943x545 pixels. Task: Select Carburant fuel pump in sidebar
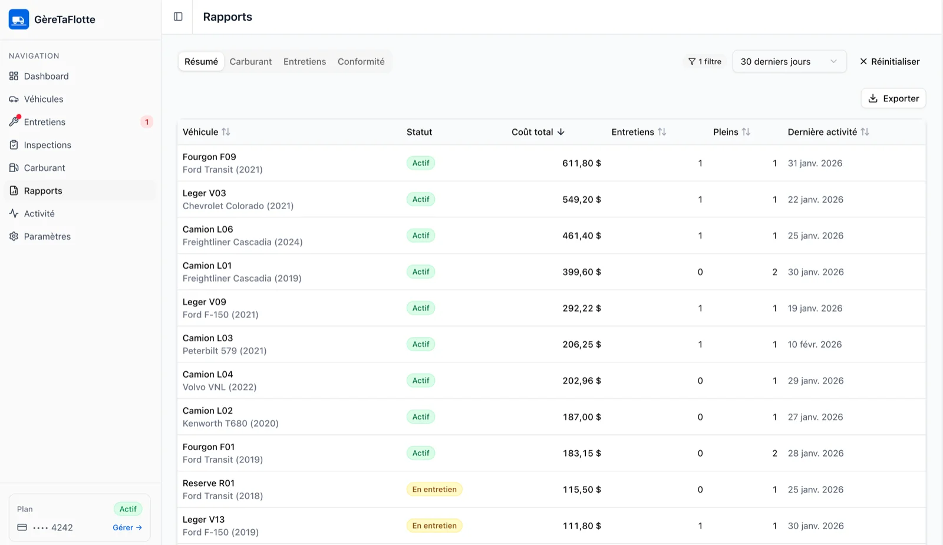[44, 168]
